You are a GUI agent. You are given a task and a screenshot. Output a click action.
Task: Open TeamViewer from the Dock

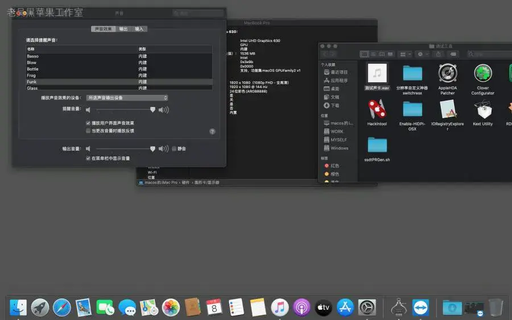[420, 307]
